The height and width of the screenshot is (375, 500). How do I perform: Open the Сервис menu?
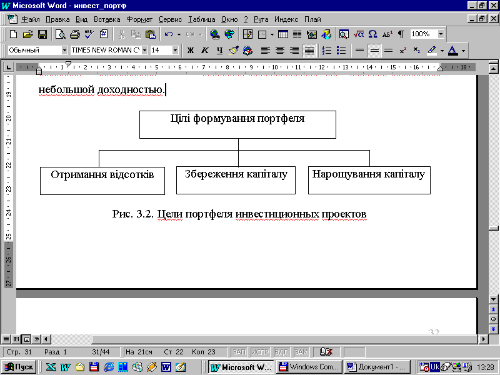point(170,19)
